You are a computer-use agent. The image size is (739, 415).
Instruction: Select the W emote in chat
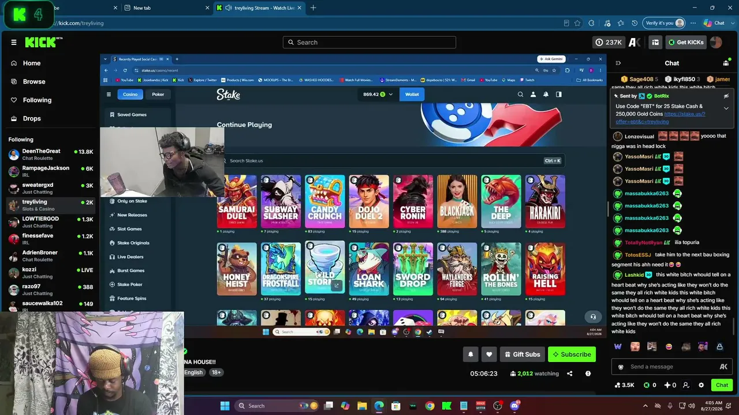(618, 346)
